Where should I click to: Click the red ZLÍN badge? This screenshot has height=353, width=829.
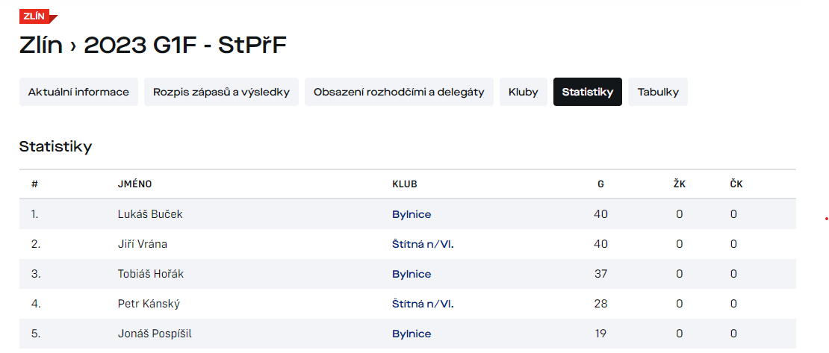click(x=36, y=16)
